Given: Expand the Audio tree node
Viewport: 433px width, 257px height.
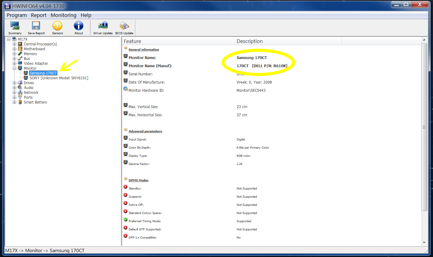Looking at the screenshot, I should point(14,87).
